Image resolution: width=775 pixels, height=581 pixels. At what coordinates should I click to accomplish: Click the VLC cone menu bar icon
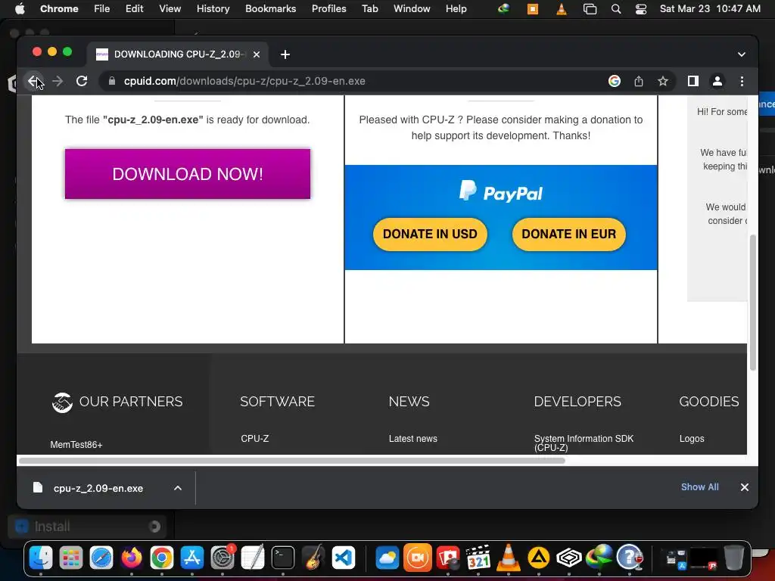pos(562,9)
